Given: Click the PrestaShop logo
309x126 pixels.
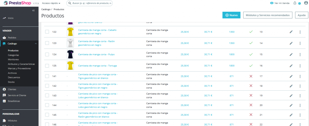Looking at the screenshot, I should click(x=17, y=3).
